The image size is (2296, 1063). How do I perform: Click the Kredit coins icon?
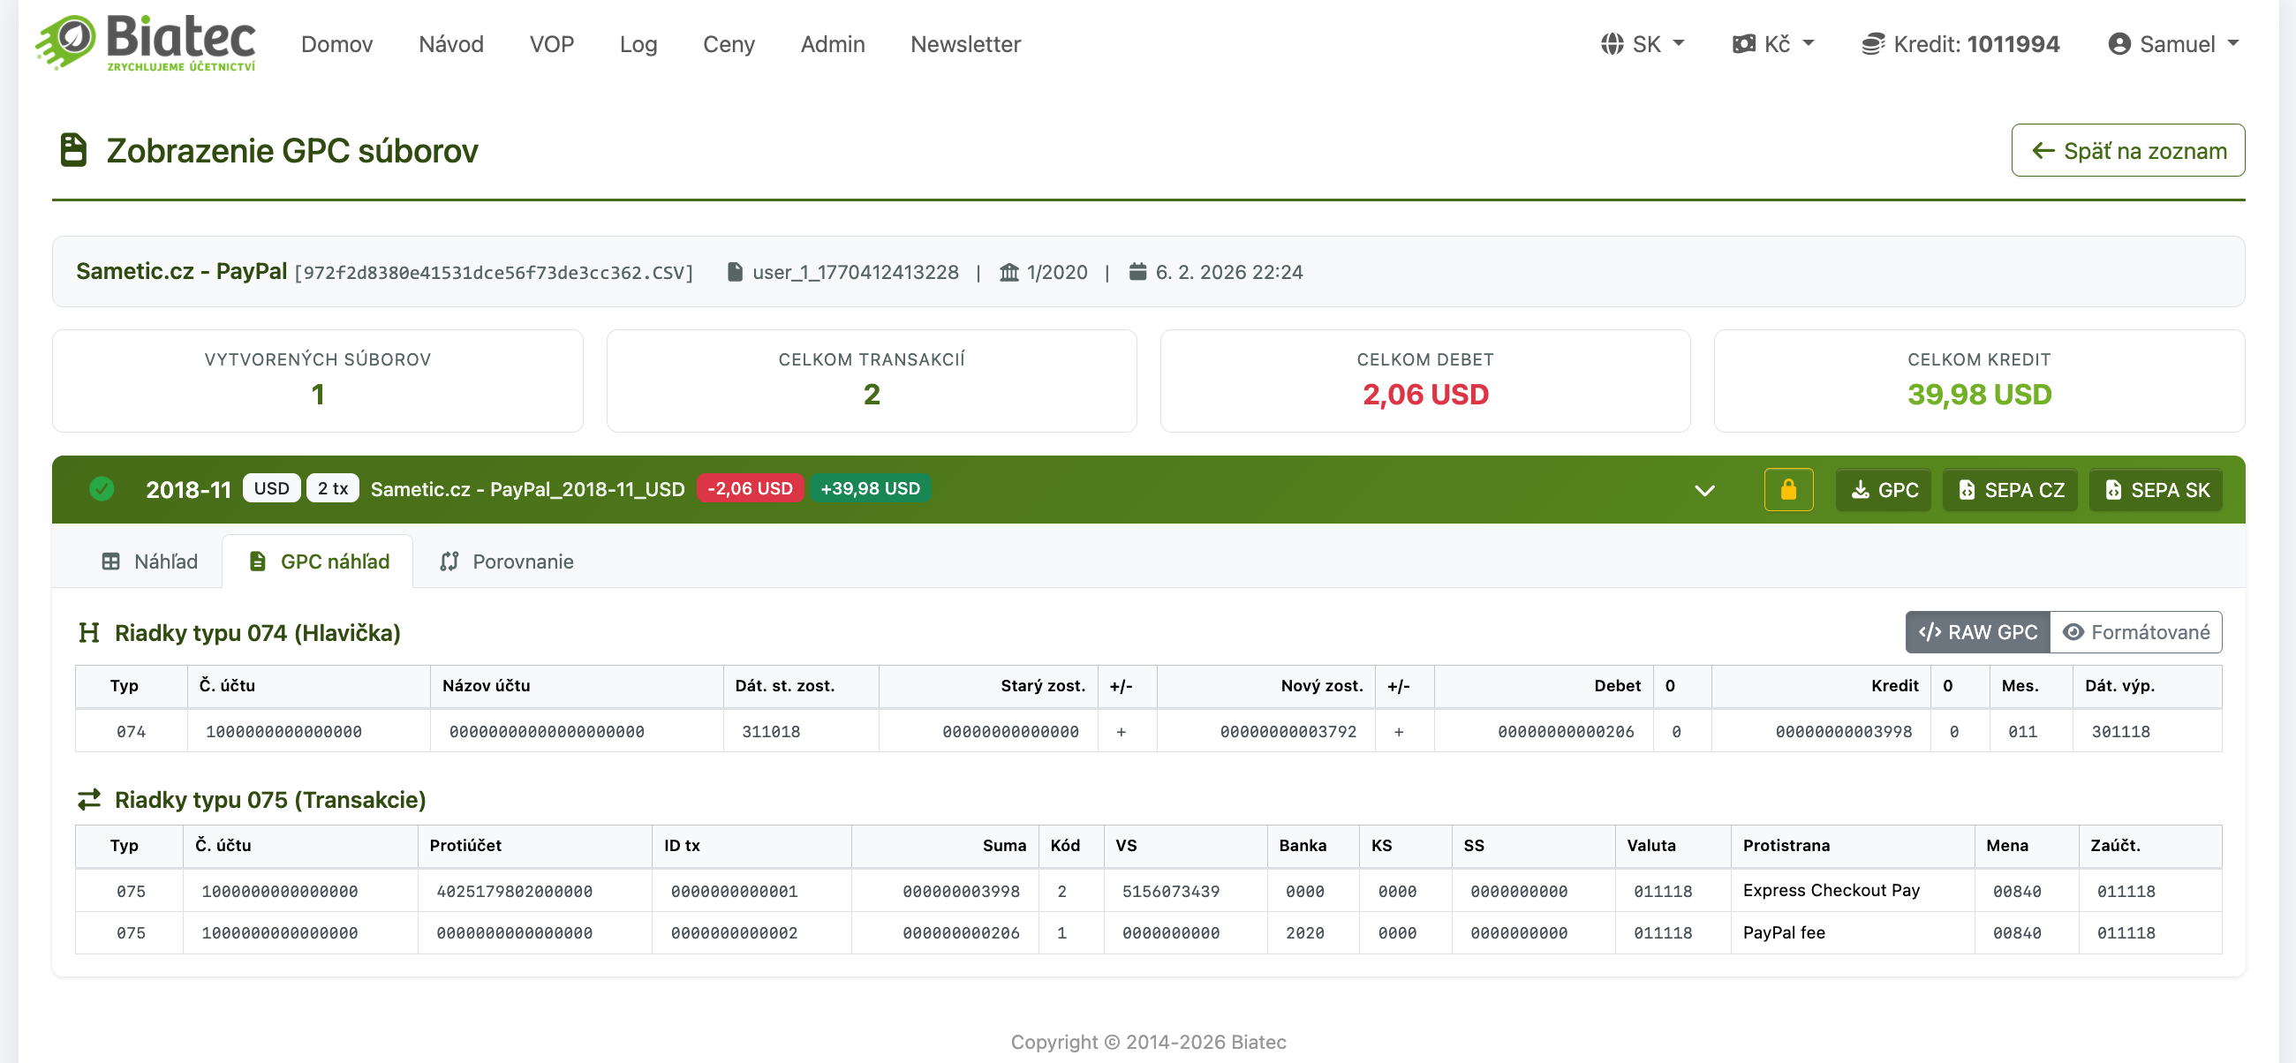click(x=1873, y=43)
